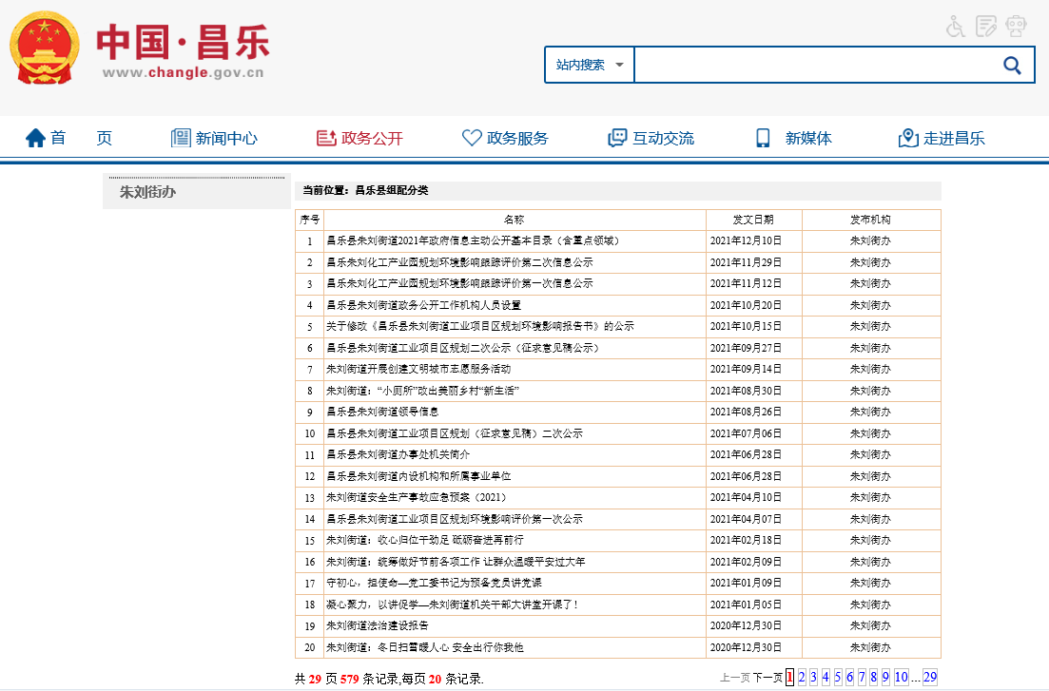
Task: Click the 政务服务 heart icon
Action: point(472,139)
